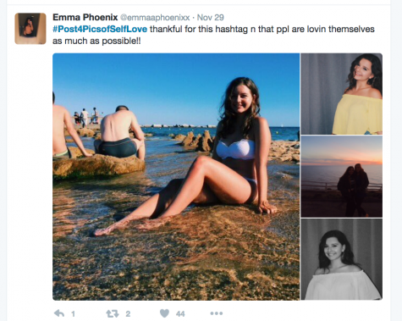The width and height of the screenshot is (402, 321).
Task: Click the like count showing 44
Action: [180, 314]
